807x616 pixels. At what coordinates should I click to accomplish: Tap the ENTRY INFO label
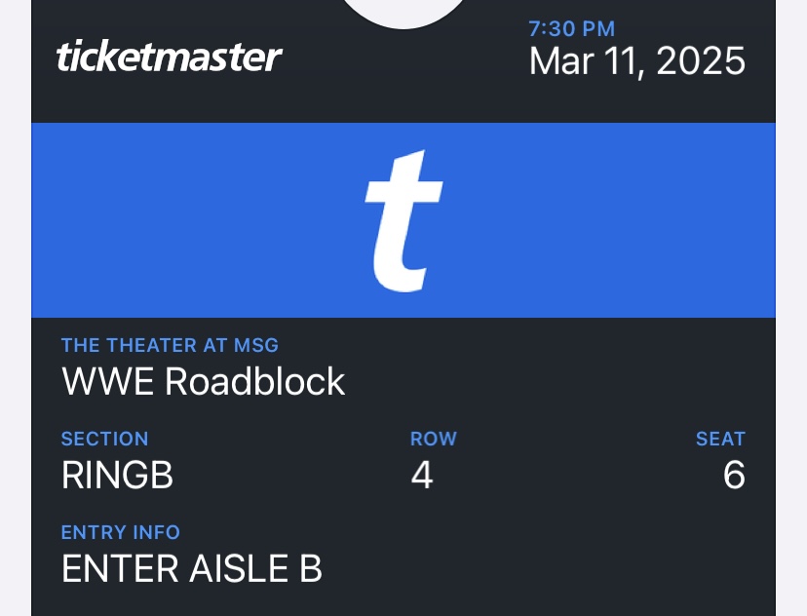tap(120, 532)
